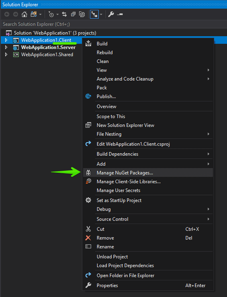227x297 pixels.
Task: Expand the WebApplication1.Client project node
Action: point(6,40)
